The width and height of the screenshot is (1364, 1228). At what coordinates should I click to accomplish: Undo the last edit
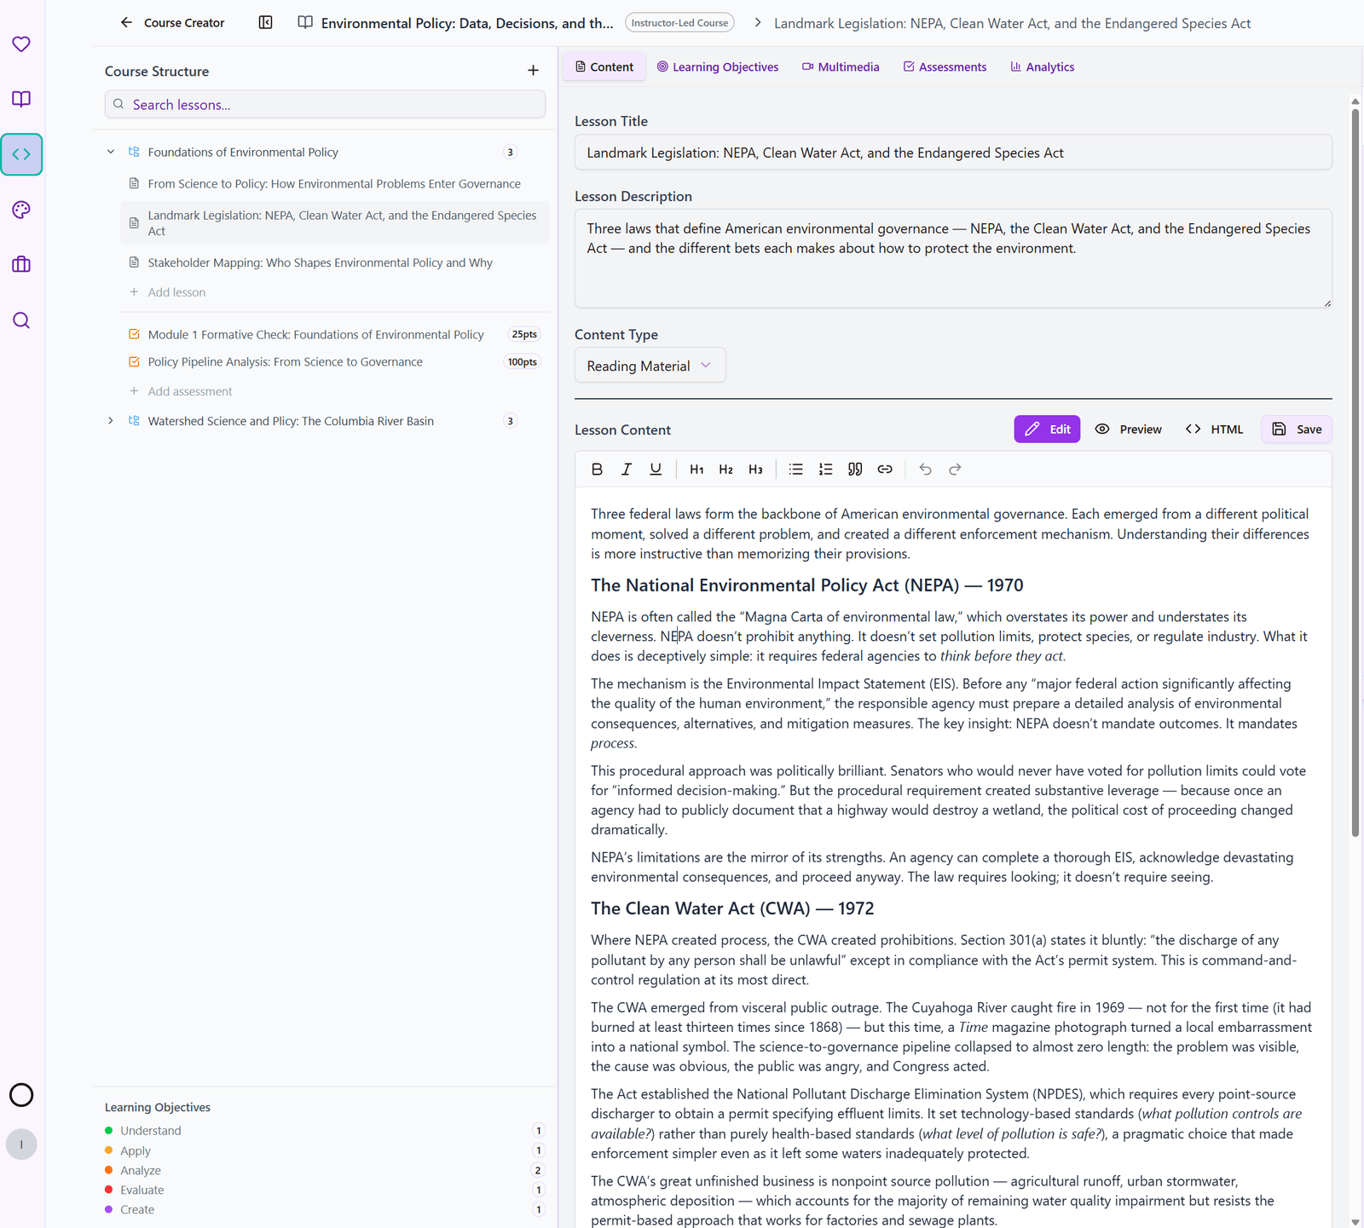(x=926, y=470)
